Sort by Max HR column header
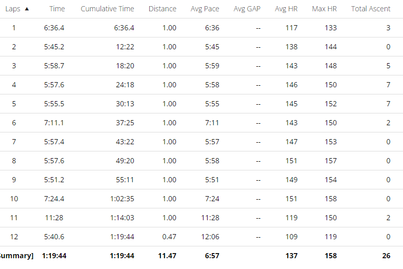 (324, 9)
